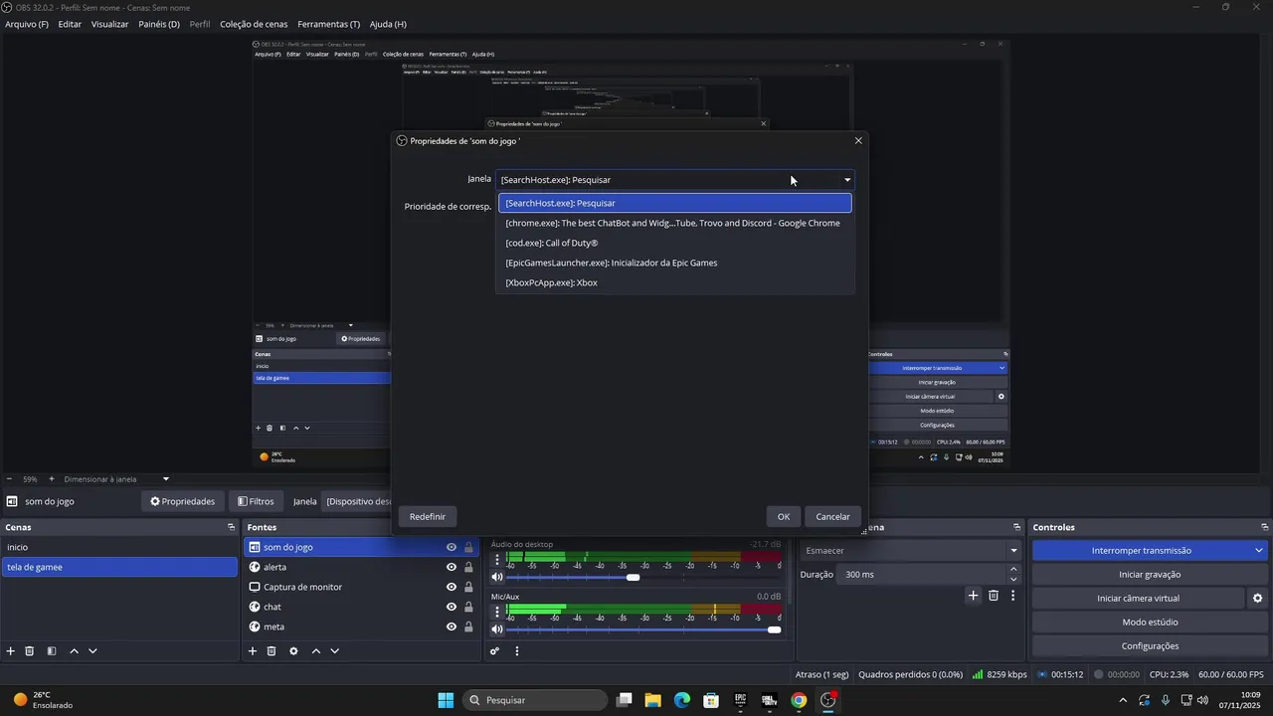Remove transition with trash icon

pos(994,596)
